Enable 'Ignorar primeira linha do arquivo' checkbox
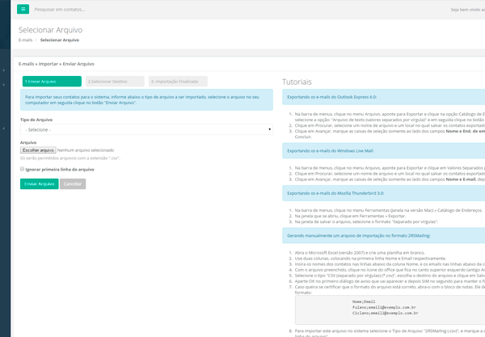 click(22, 169)
